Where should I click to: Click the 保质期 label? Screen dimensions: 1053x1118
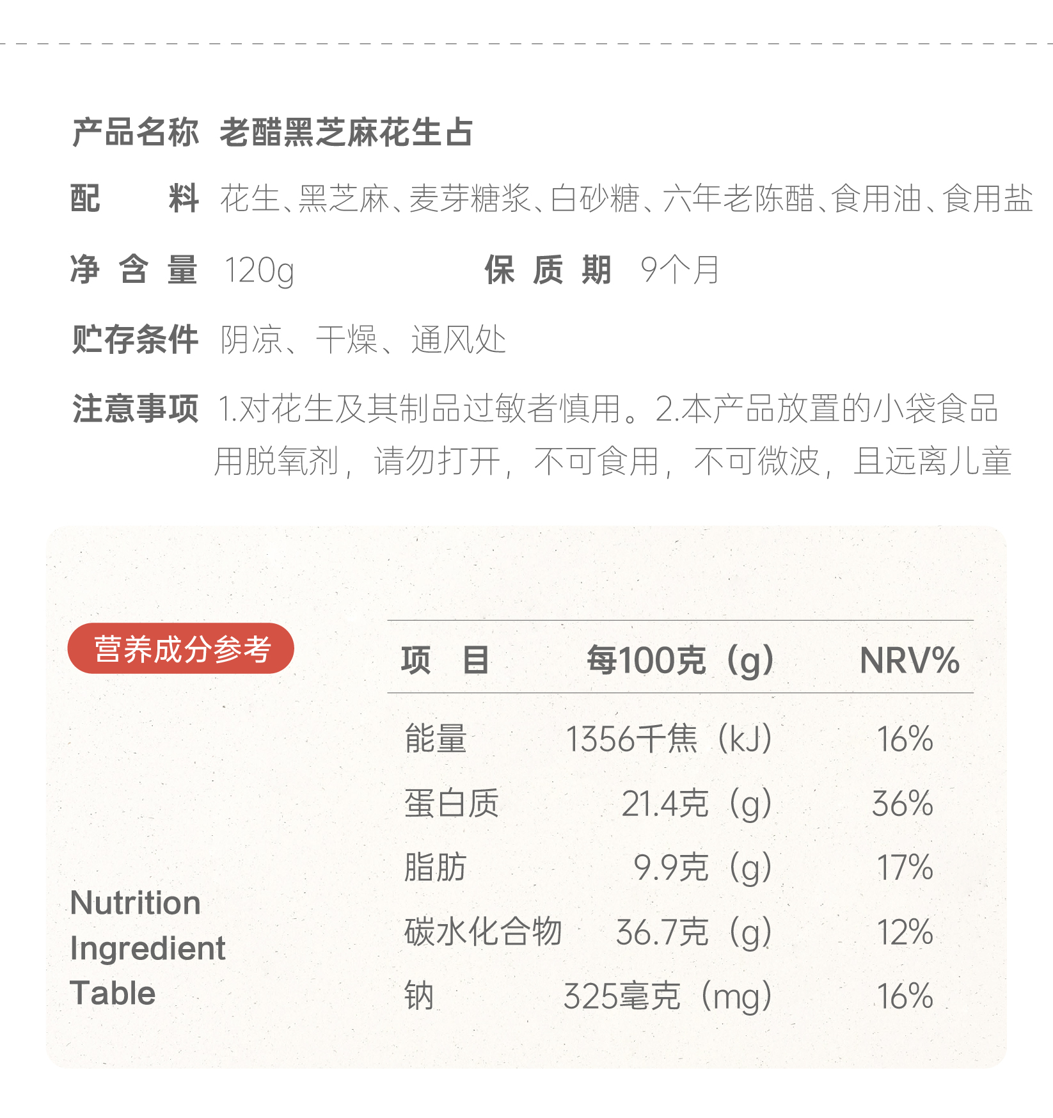[548, 269]
